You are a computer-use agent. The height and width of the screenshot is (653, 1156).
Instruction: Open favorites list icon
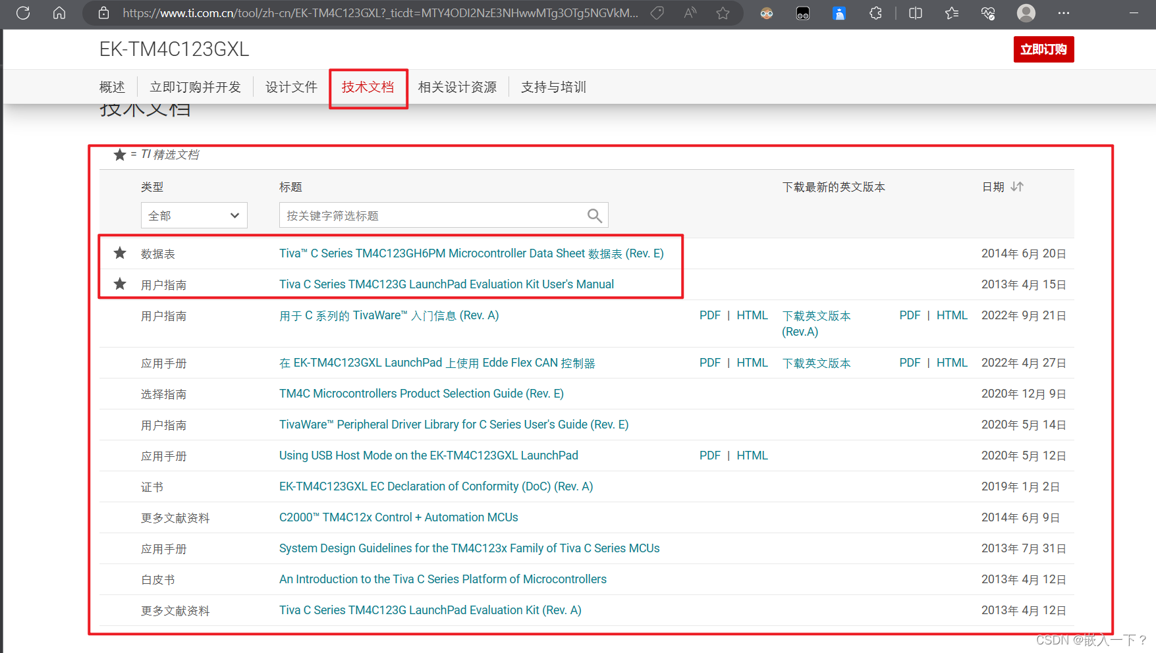pos(952,13)
